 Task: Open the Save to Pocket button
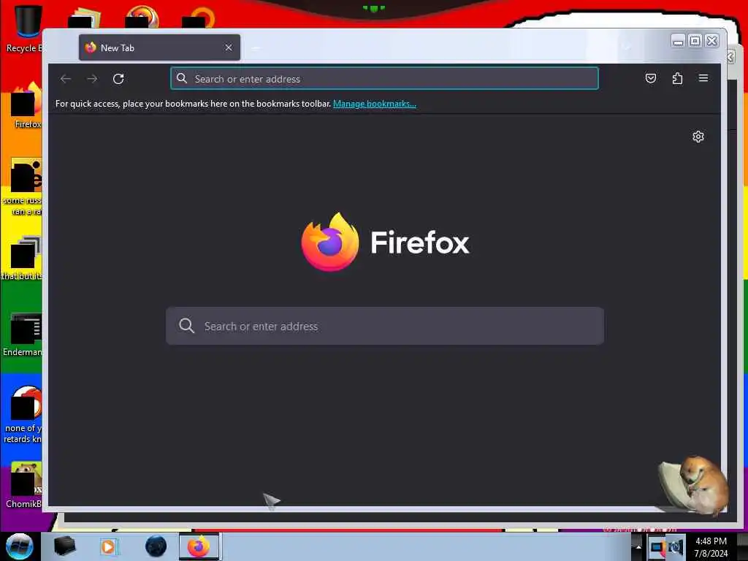651,78
